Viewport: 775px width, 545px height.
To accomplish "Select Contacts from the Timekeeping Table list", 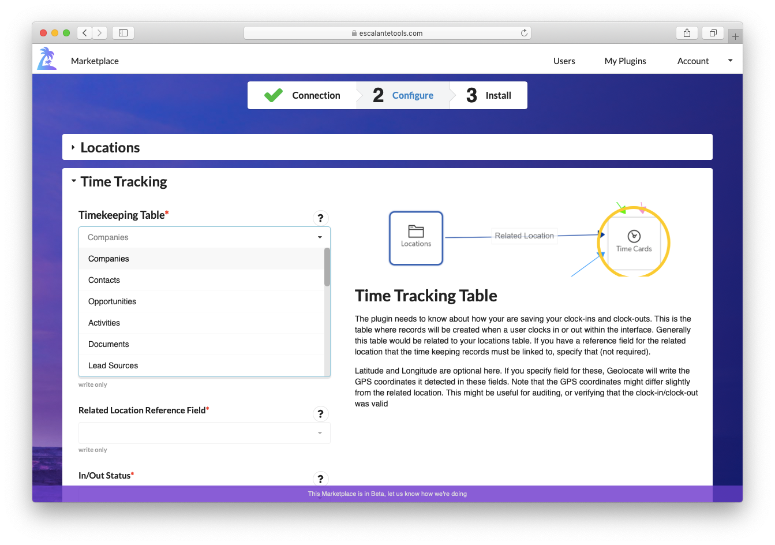I will (x=104, y=280).
